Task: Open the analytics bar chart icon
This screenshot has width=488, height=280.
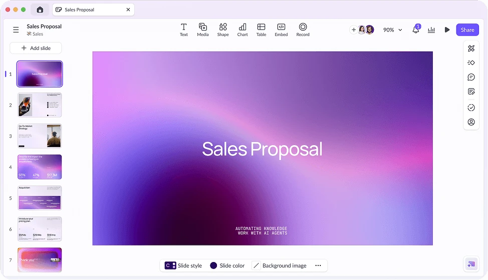Action: point(431,30)
